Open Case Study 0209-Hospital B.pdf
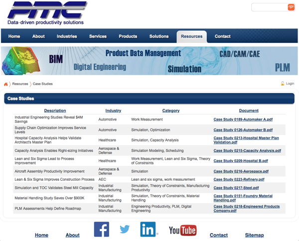This screenshot has width=299, height=241. pos(241,161)
